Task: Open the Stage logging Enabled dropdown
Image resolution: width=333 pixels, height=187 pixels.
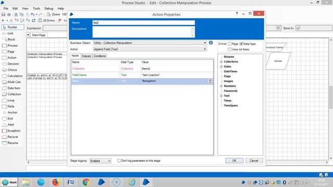Action: (x=100, y=161)
